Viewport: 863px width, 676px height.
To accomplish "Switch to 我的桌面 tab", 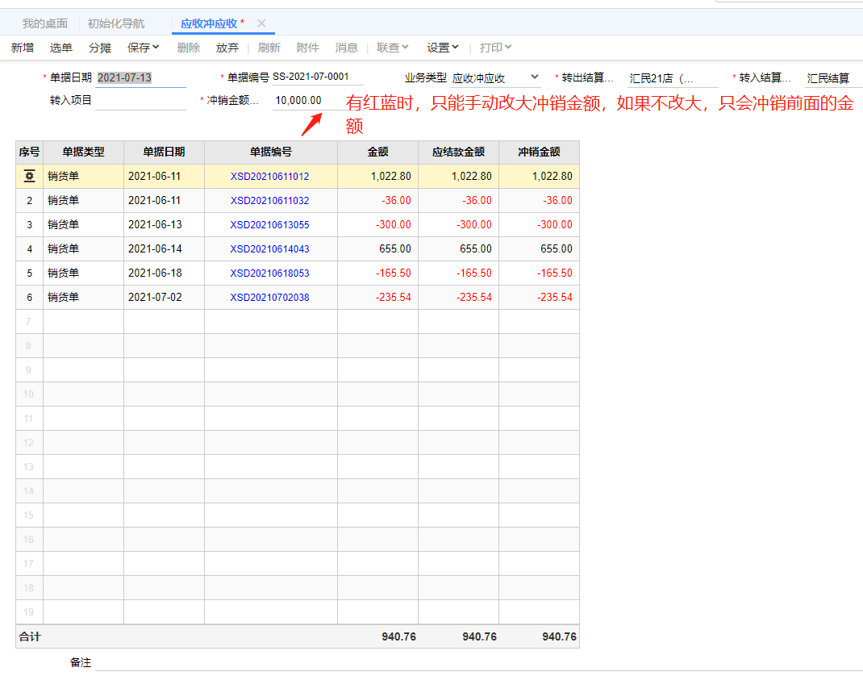I will pos(45,23).
